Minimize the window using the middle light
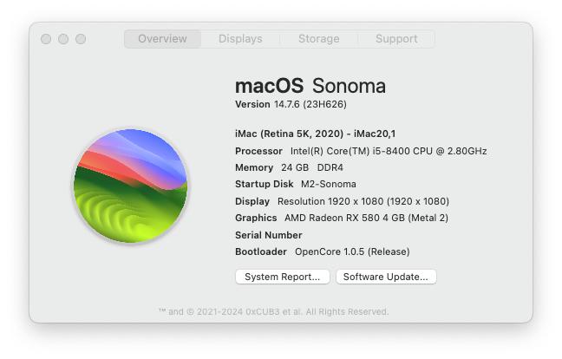The image size is (562, 359). (x=63, y=39)
